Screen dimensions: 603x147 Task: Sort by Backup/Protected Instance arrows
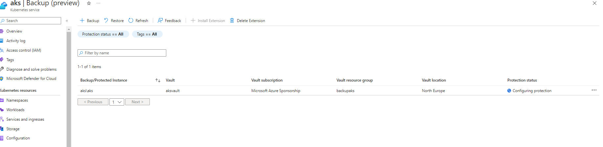[x=158, y=80]
